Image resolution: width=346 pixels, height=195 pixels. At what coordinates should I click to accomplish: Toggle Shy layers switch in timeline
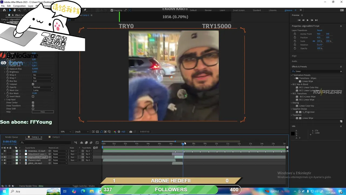(x=82, y=143)
